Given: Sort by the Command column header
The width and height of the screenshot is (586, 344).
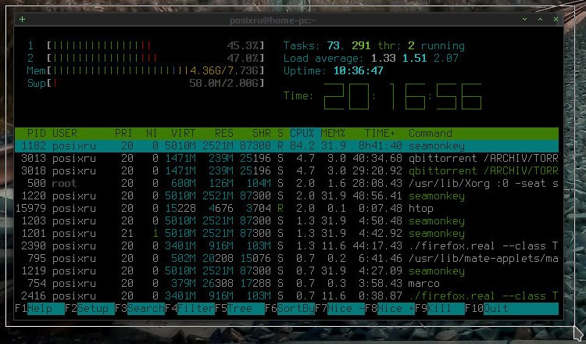Looking at the screenshot, I should [431, 133].
